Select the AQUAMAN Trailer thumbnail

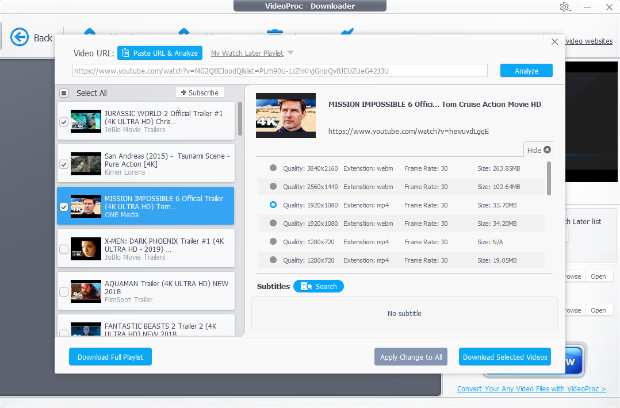86,291
